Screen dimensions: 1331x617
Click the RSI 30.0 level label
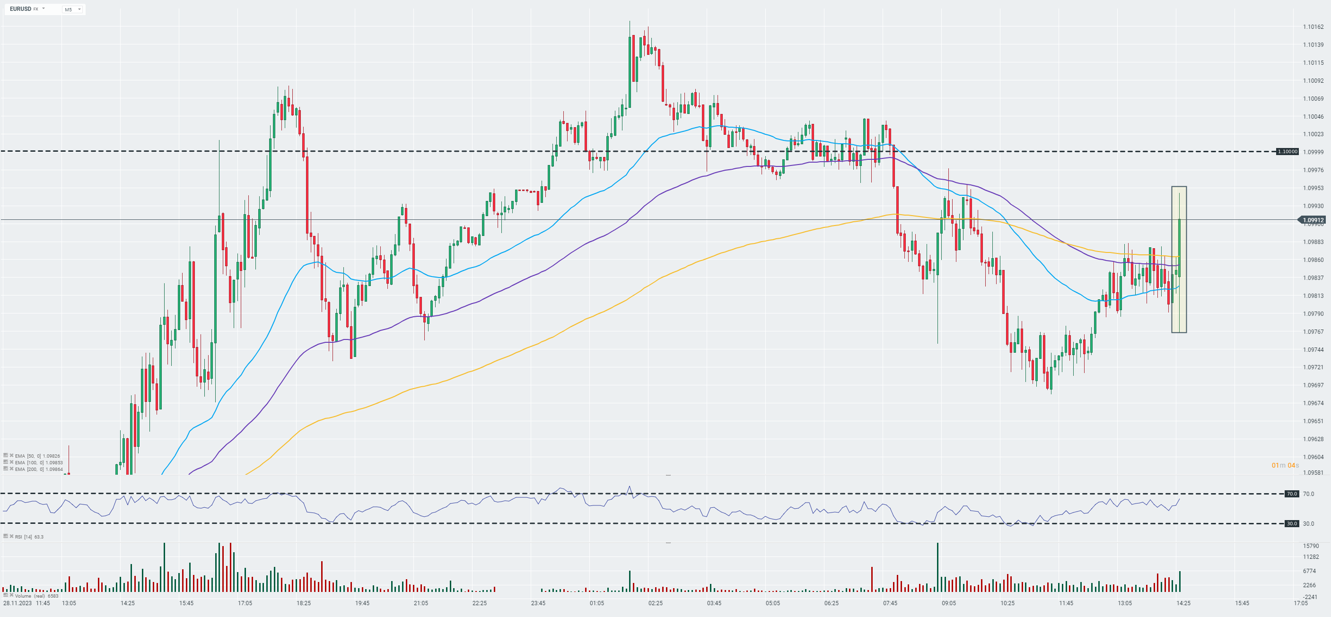(1291, 523)
